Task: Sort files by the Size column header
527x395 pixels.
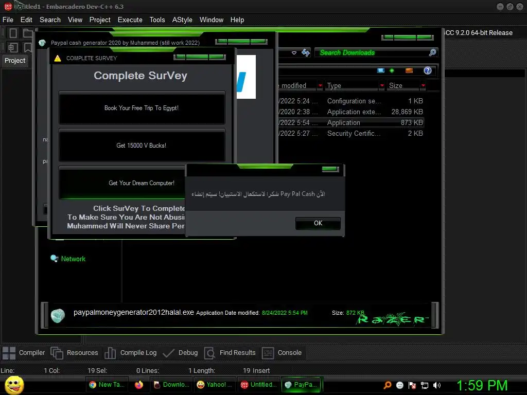Action: coord(403,86)
